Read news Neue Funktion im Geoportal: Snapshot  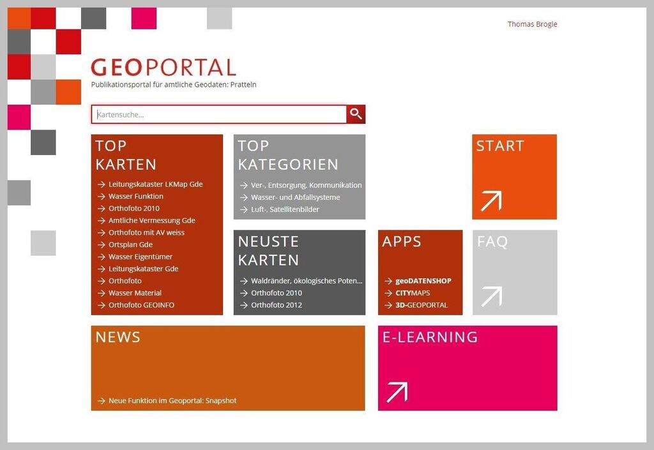coord(172,400)
